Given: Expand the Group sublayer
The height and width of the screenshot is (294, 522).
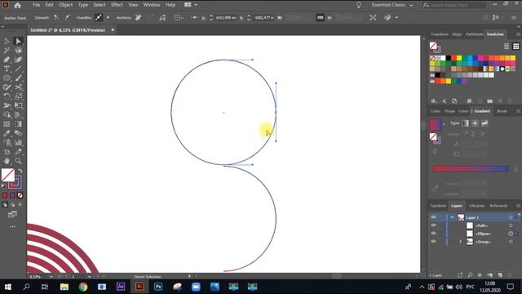Looking at the screenshot, I should [460, 242].
